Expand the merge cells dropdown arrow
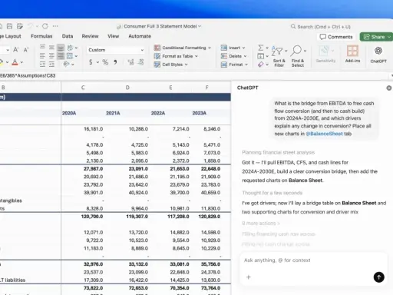This screenshot has width=393, height=295. tap(76, 56)
